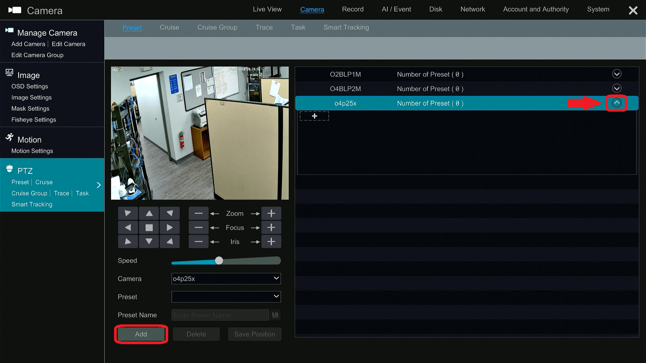
Task: Stop PTZ movement with the square icon
Action: tap(149, 227)
